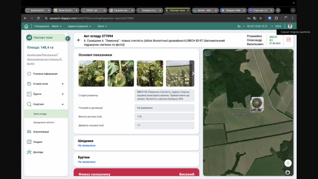Open the map layers icon
This screenshot has width=318, height=179.
tap(208, 53)
